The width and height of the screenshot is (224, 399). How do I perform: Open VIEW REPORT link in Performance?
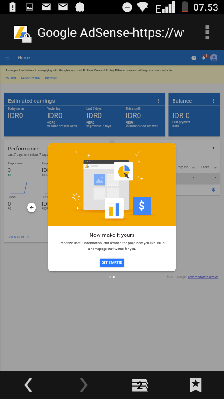19,237
